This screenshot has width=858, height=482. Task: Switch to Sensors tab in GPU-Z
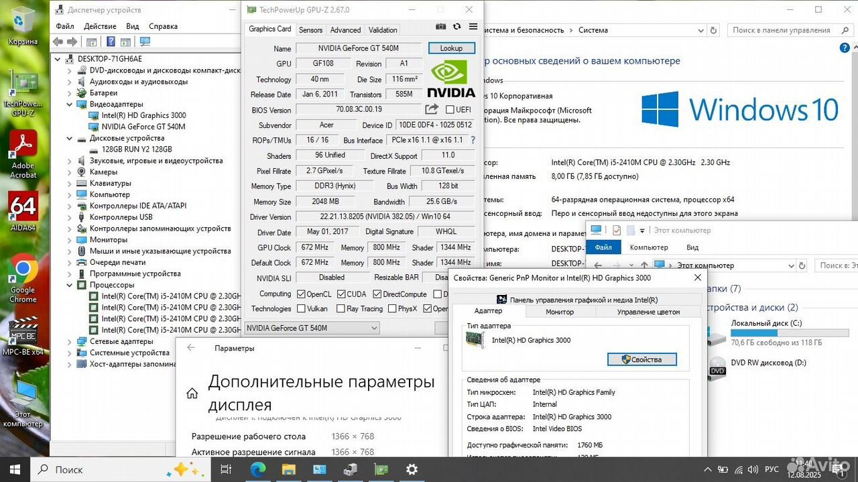coord(310,29)
